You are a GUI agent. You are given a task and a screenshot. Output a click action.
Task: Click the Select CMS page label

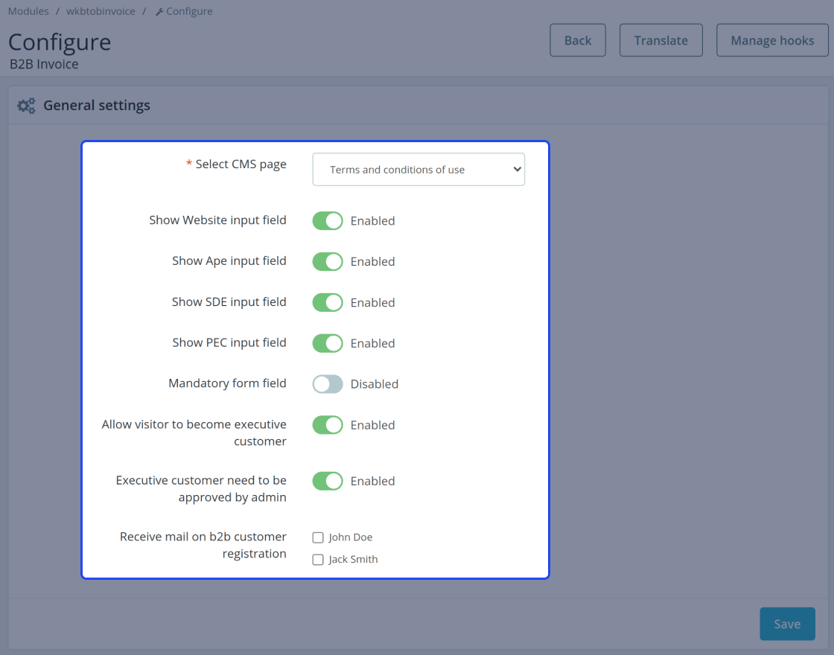[x=241, y=164]
